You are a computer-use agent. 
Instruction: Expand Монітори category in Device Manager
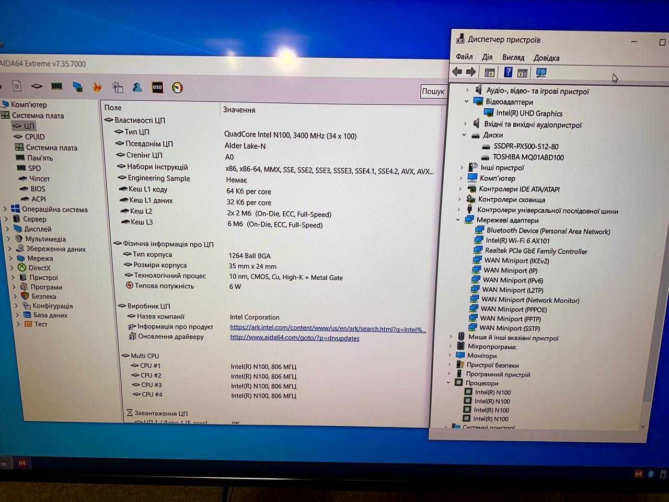tap(450, 356)
